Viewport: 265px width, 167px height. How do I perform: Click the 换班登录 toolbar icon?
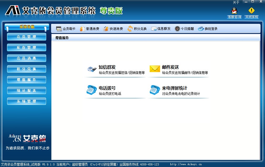[201, 29]
